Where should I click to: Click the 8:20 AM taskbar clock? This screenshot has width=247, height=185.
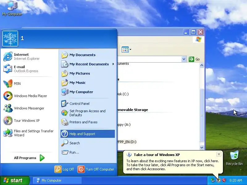tap(236, 180)
